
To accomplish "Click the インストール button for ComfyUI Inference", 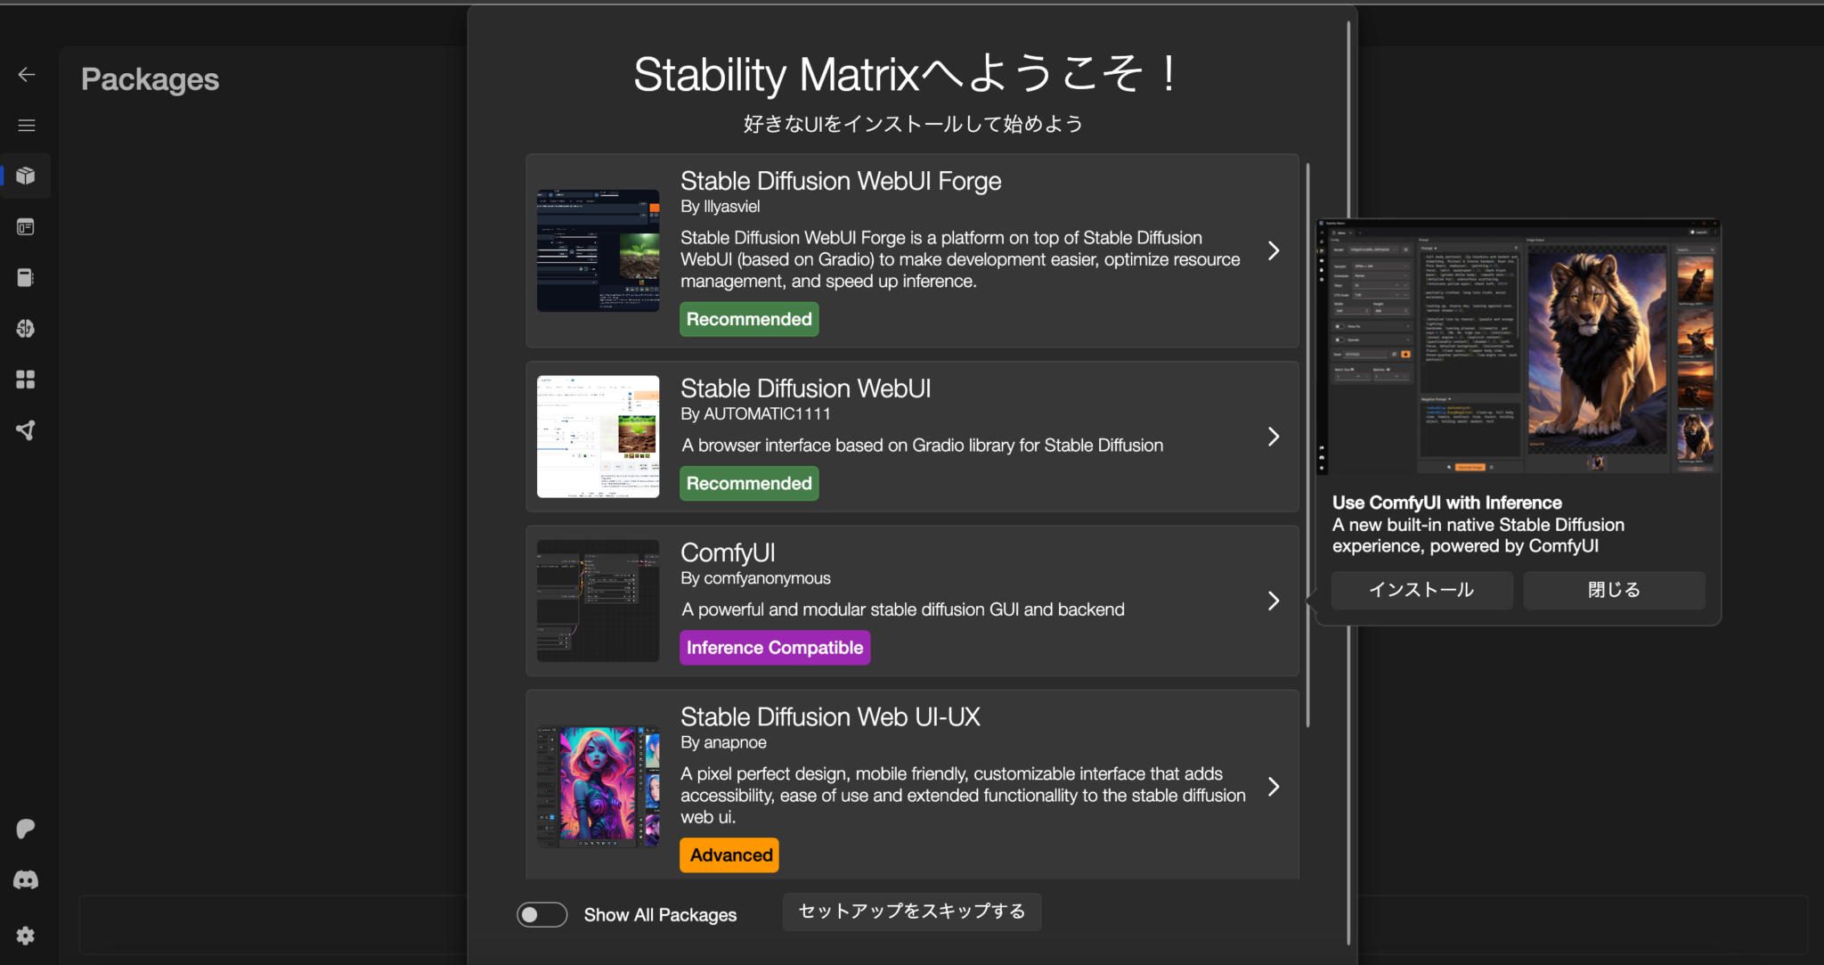I will tap(1421, 589).
